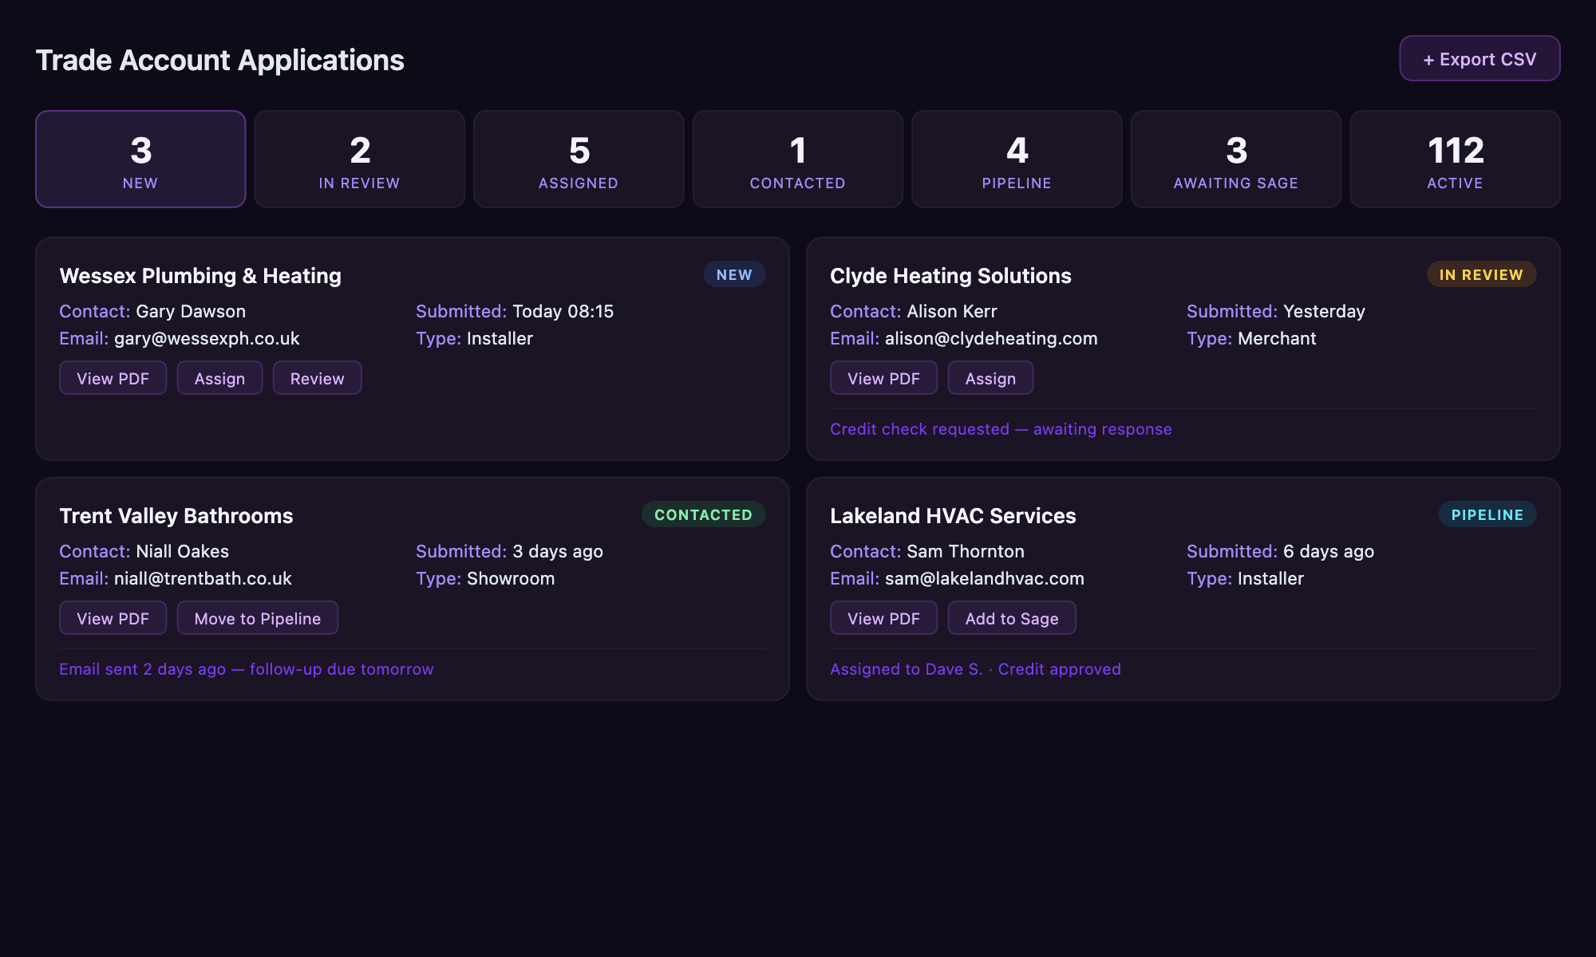Click the 'Type: Merchant' value
The height and width of the screenshot is (957, 1596).
pos(1277,338)
